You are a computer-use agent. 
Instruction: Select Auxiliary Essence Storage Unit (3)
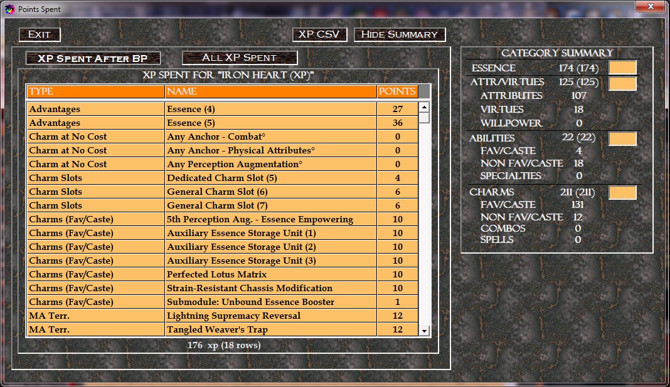223,261
